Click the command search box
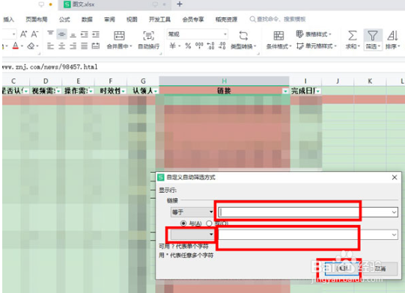Viewport: 405px width, 293px height. [278, 19]
